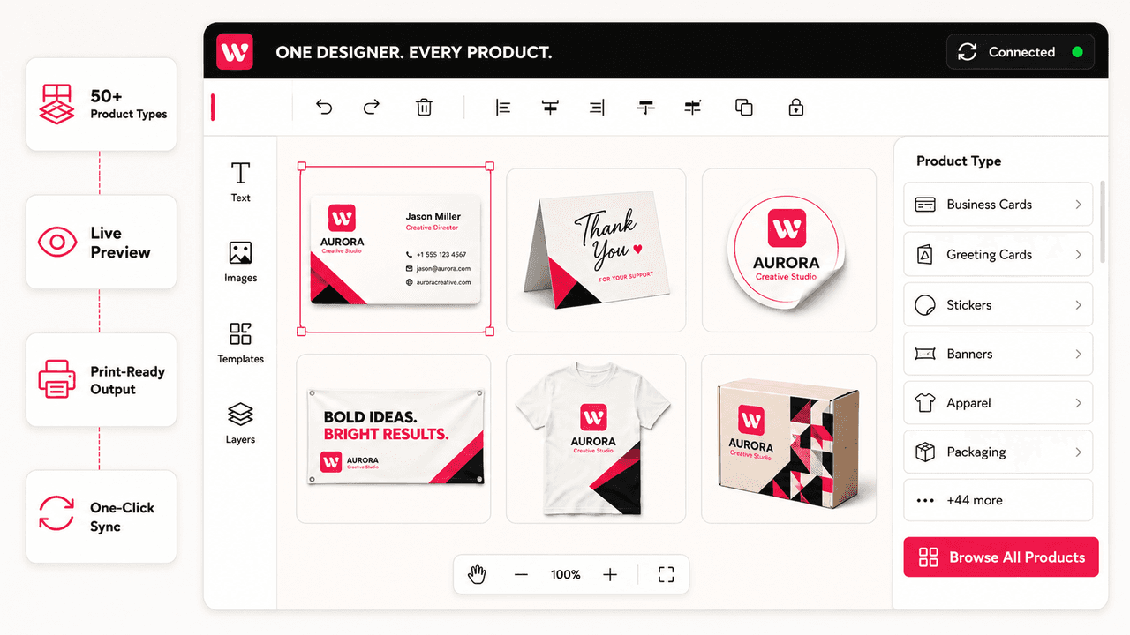Enter fullscreen canvas view
The height and width of the screenshot is (635, 1130).
[667, 575]
